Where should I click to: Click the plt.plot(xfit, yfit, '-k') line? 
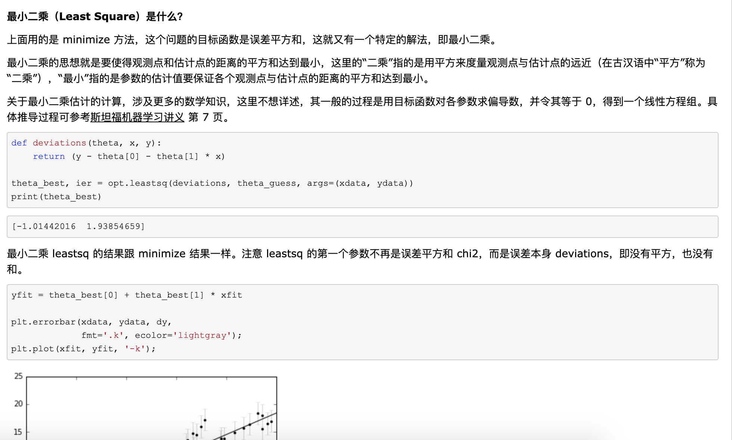[x=83, y=349]
